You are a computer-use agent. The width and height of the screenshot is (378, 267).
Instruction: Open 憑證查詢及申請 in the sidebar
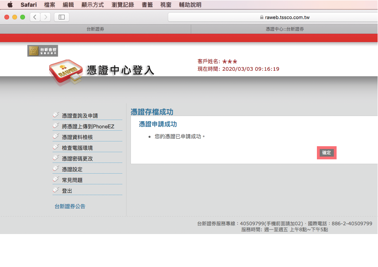click(x=80, y=116)
